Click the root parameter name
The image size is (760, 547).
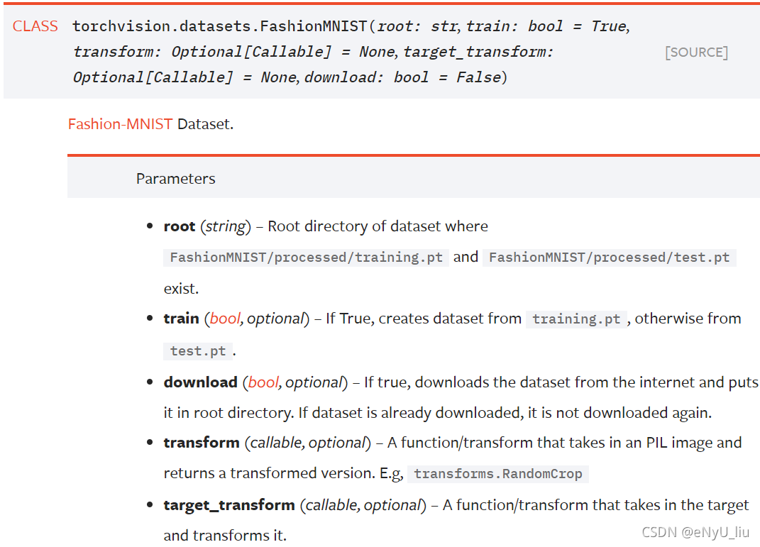click(x=180, y=226)
